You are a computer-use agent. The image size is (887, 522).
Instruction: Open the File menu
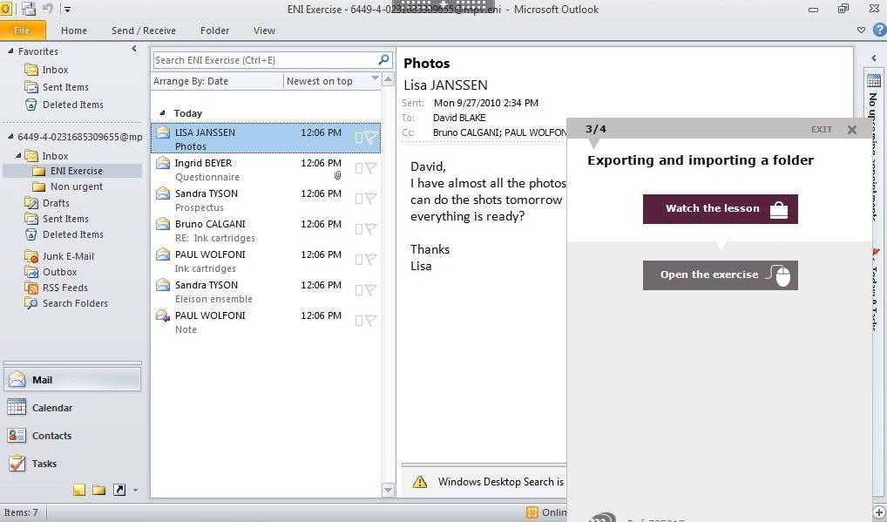tap(22, 31)
